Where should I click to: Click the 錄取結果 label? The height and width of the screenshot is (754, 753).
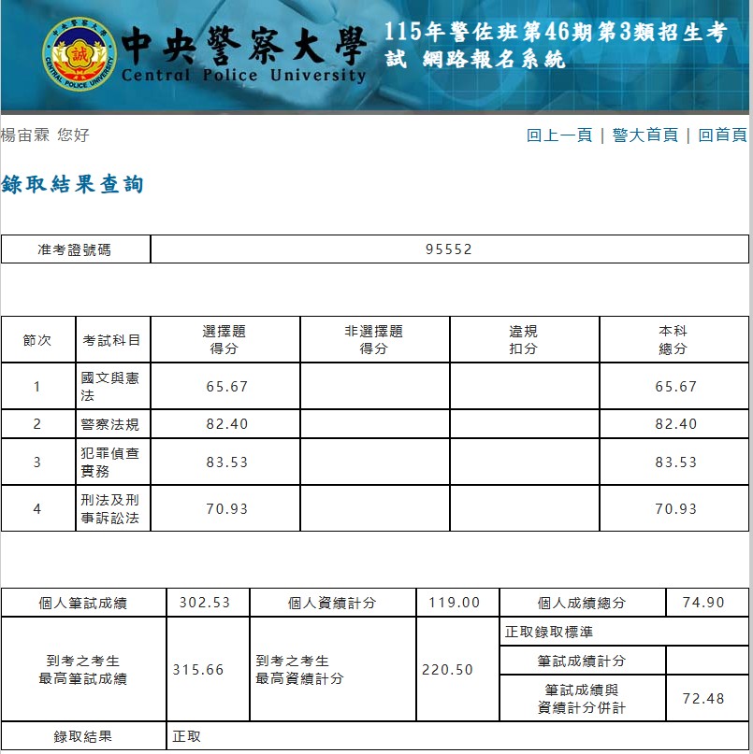coord(83,736)
